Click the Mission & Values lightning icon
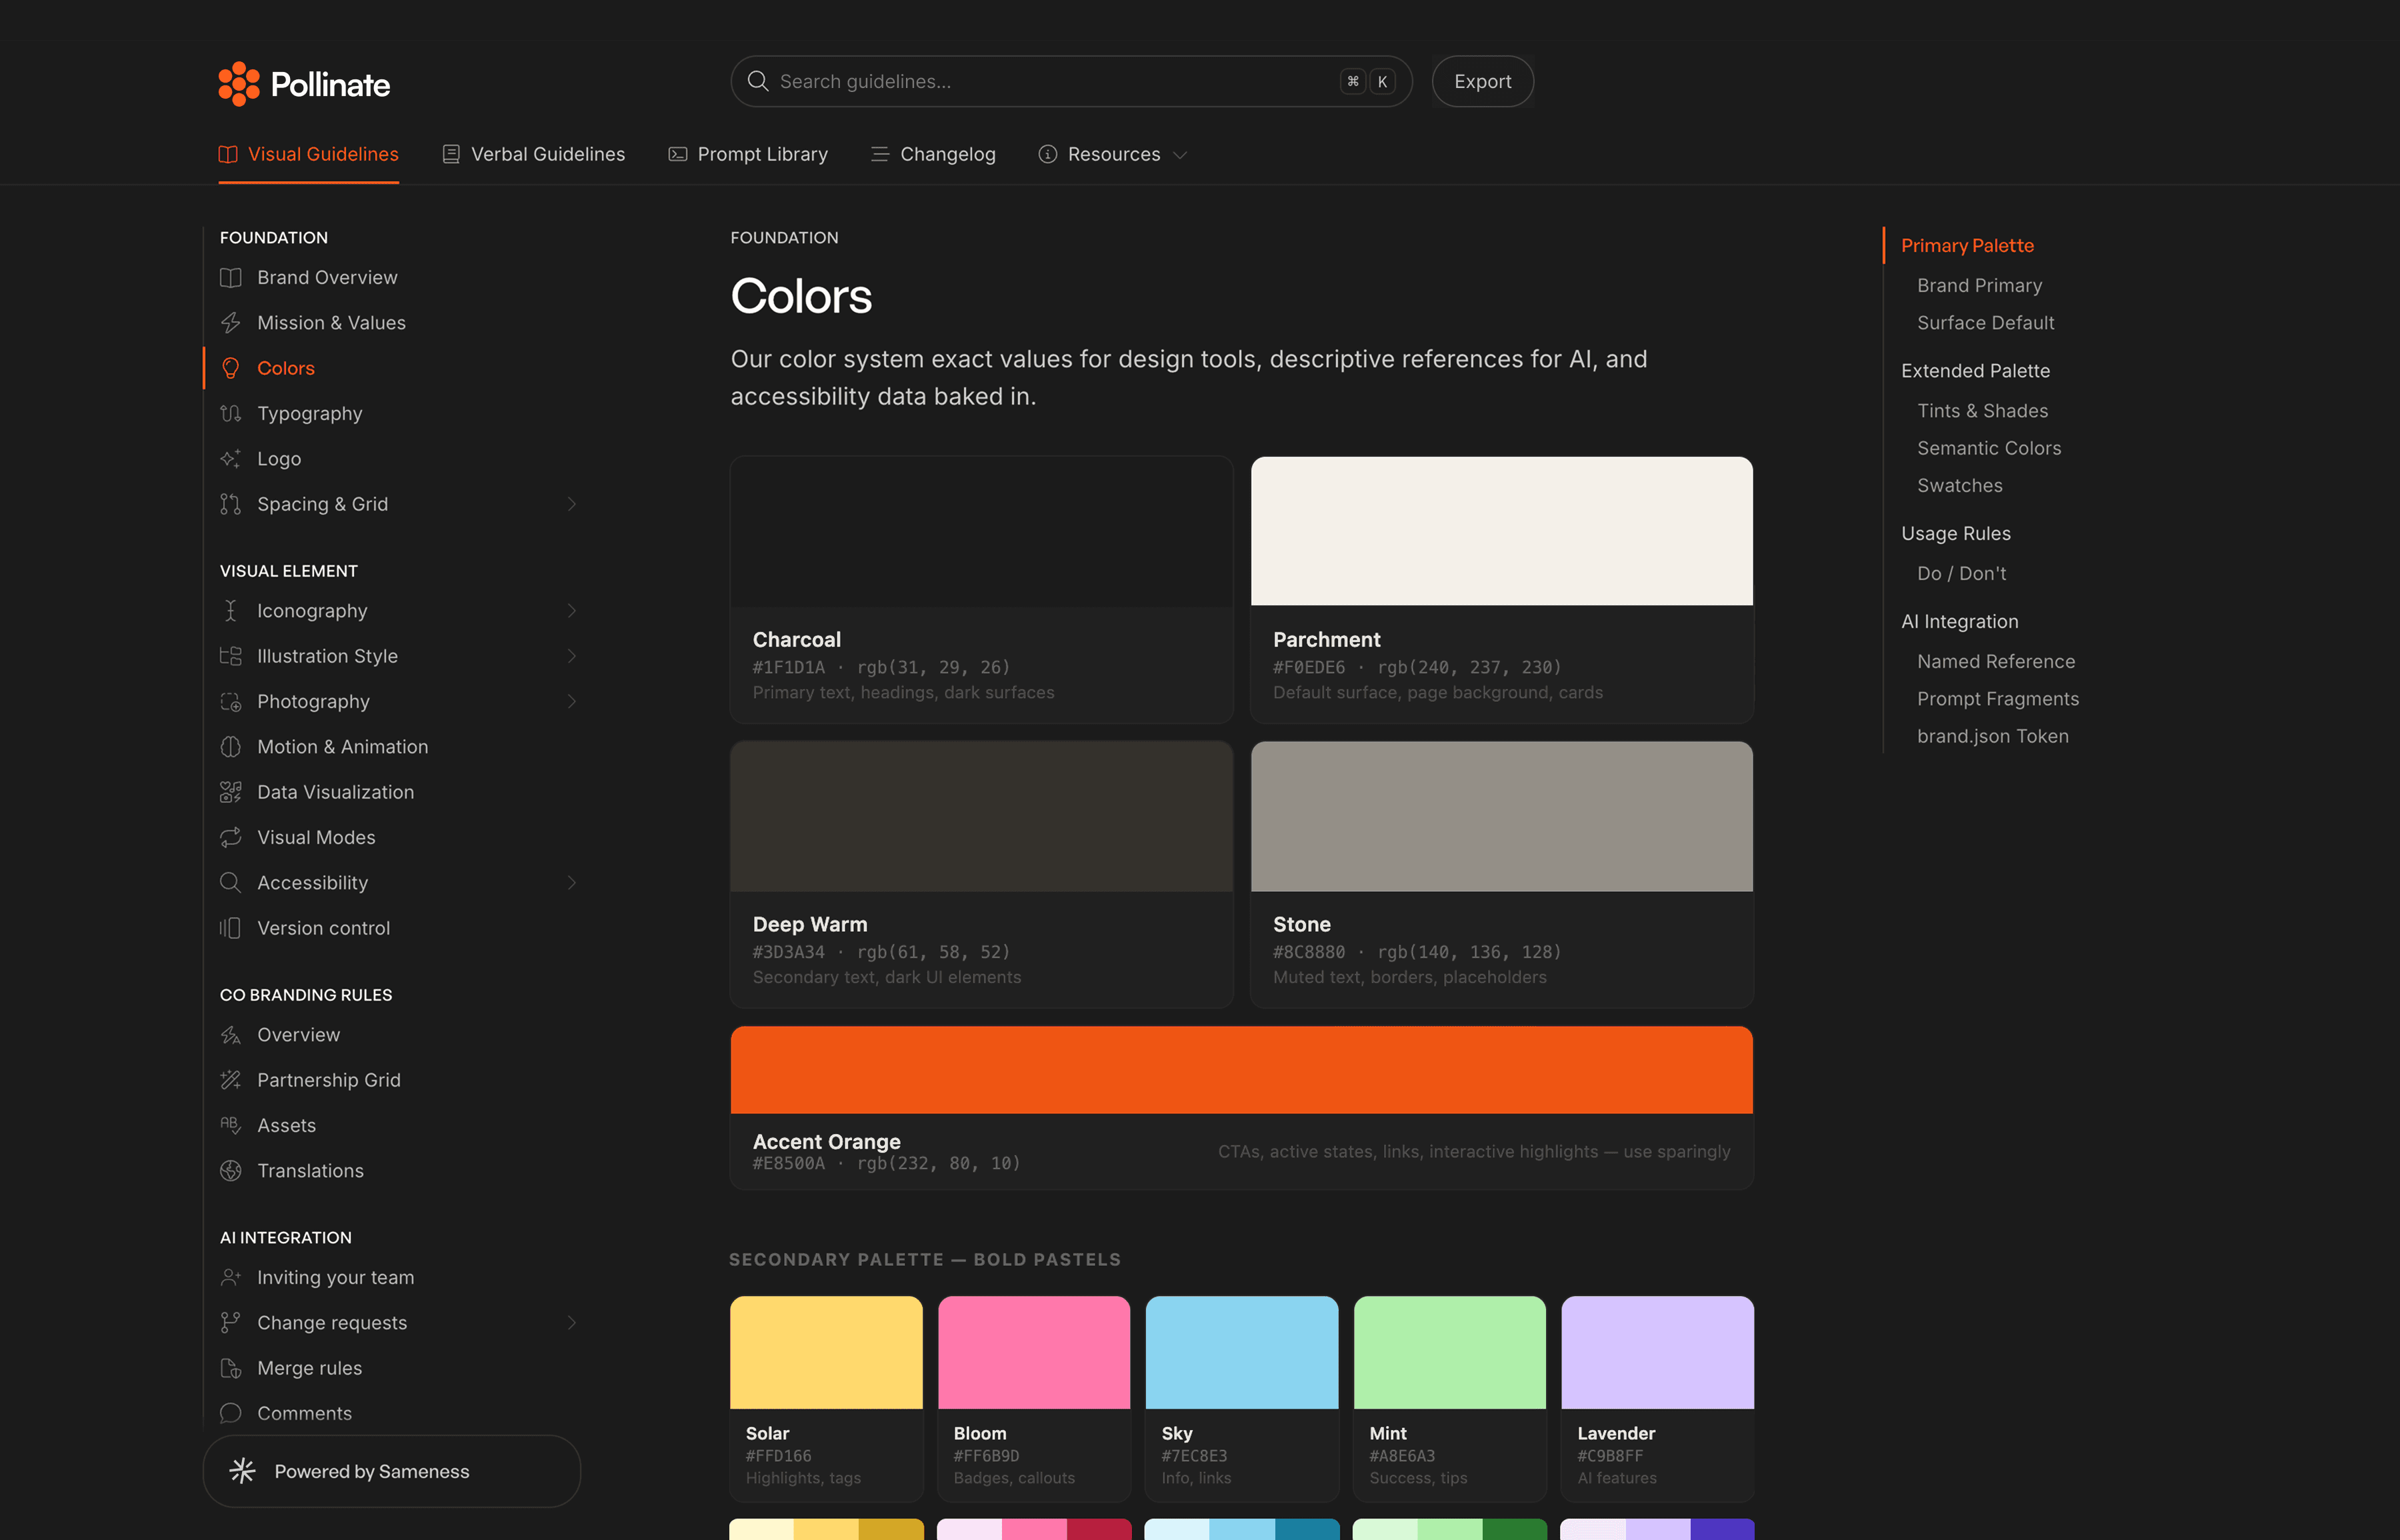This screenshot has height=1540, width=2400. pos(231,322)
